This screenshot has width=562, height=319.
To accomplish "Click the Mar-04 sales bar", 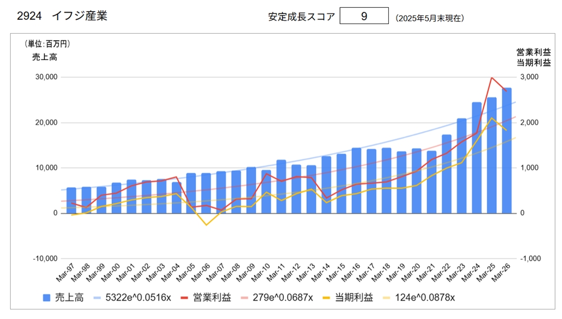I will click(x=176, y=198).
